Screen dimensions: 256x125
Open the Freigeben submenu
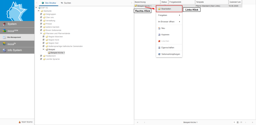coord(169,15)
